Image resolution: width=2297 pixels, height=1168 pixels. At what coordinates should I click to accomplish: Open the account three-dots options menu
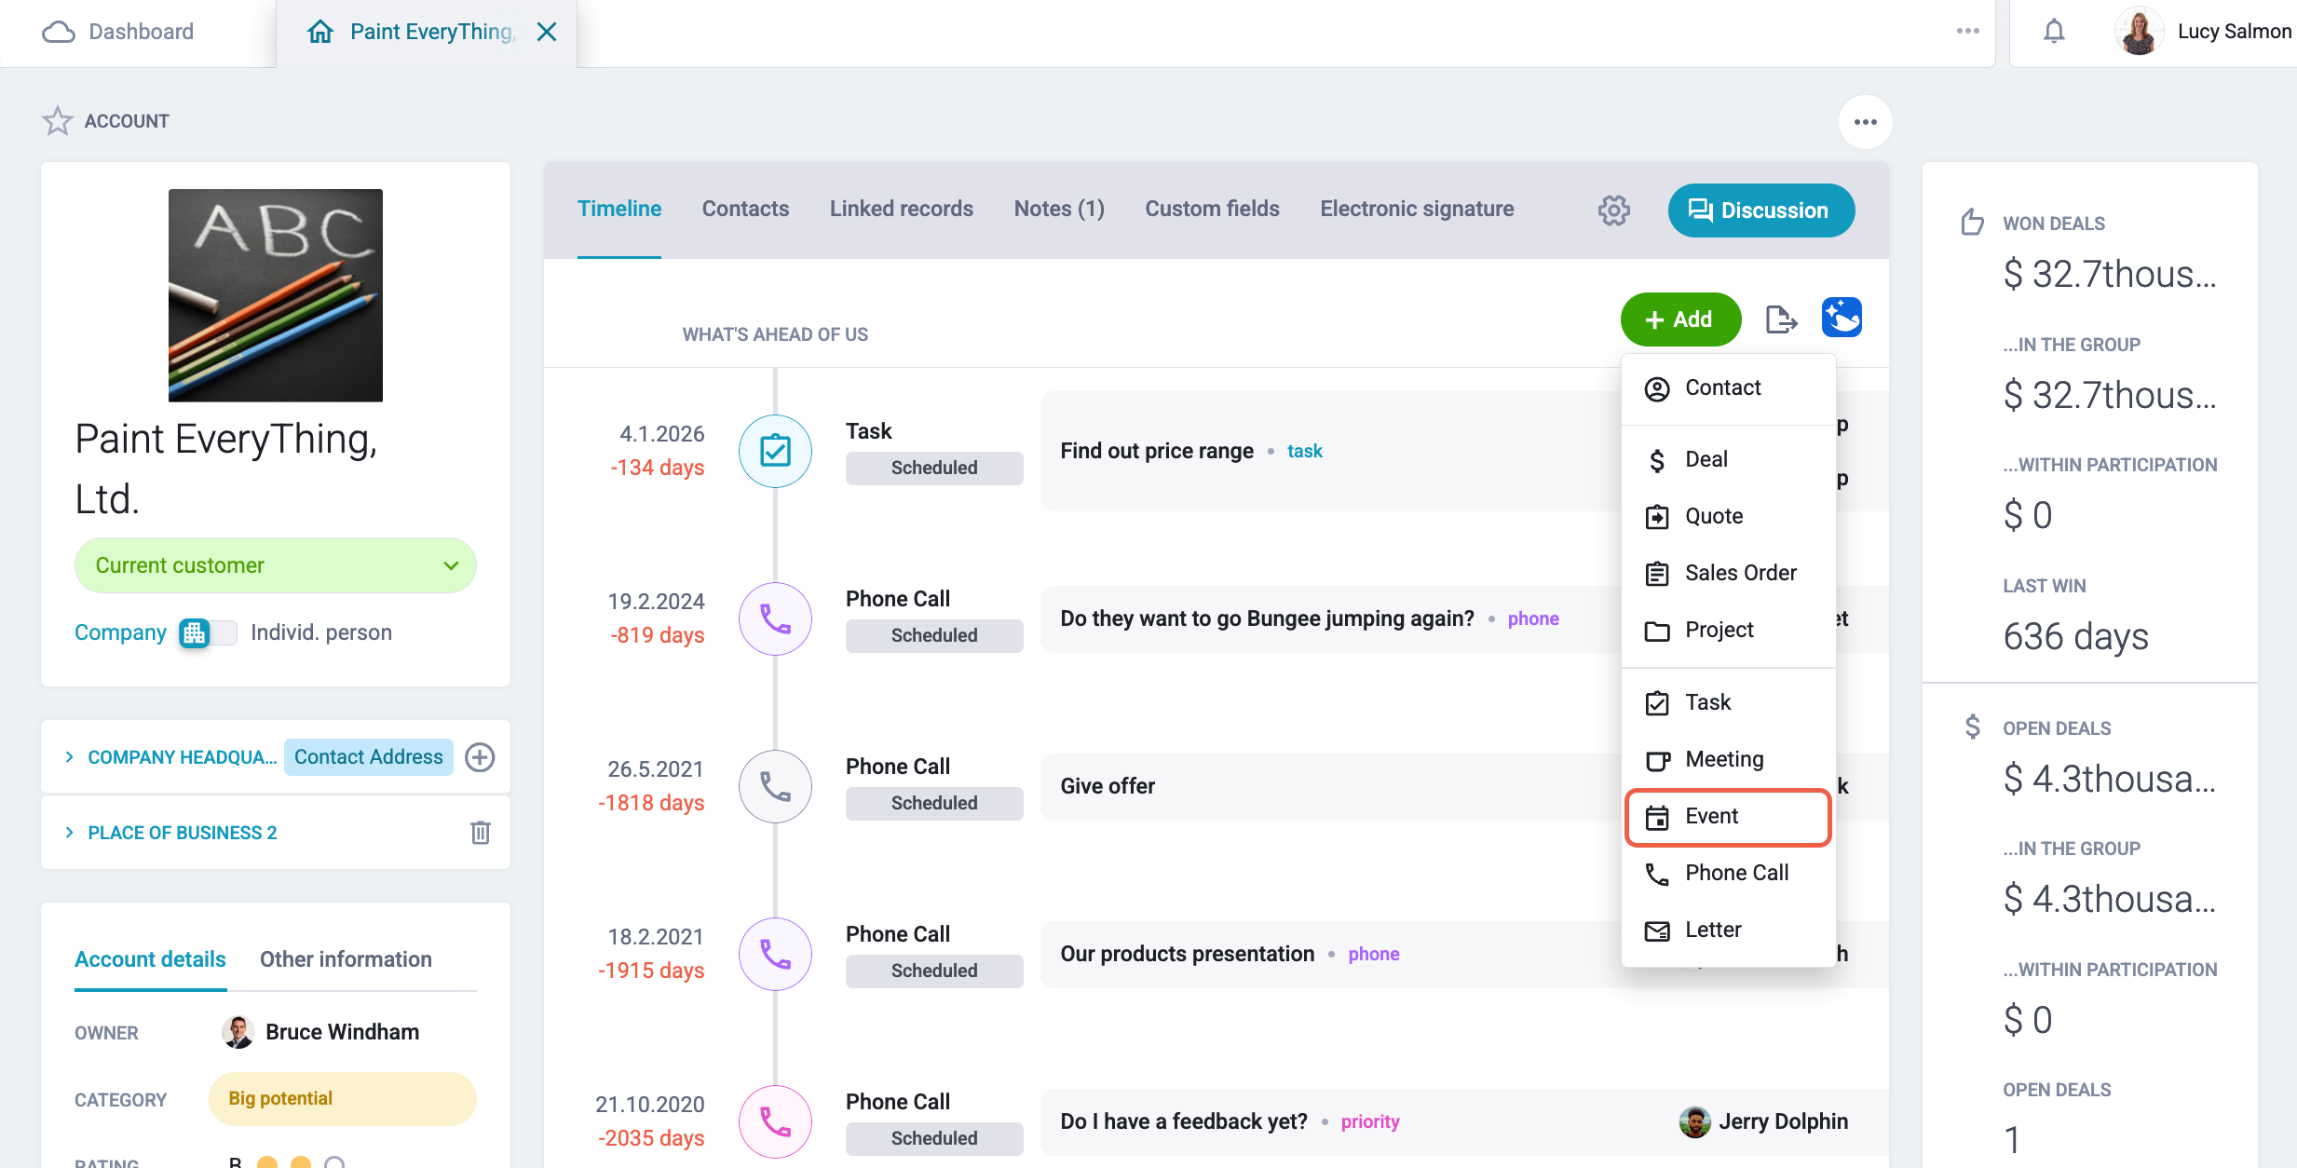[1865, 122]
